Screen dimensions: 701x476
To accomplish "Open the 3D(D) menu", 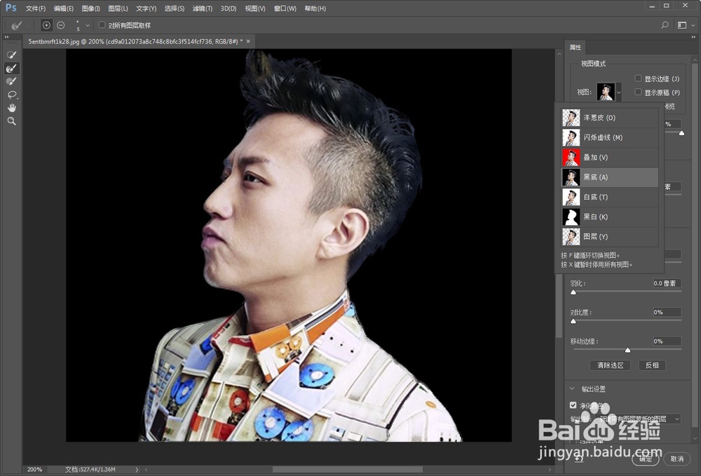I will (x=229, y=8).
